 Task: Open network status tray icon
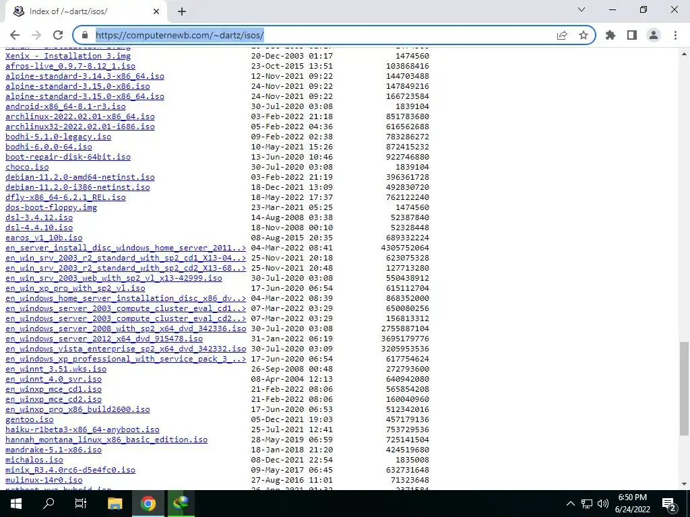[x=587, y=504]
